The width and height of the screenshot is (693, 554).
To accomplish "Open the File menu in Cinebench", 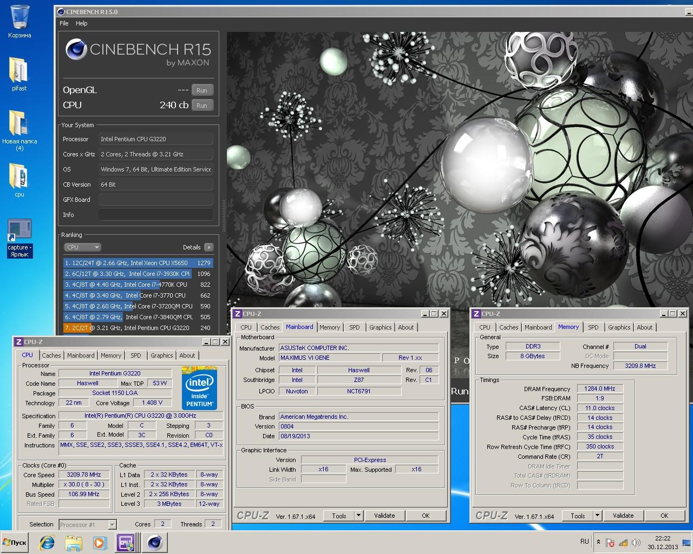I will click(64, 23).
